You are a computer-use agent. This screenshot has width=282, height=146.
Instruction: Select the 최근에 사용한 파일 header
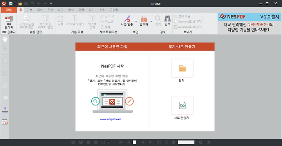[x=112, y=46]
